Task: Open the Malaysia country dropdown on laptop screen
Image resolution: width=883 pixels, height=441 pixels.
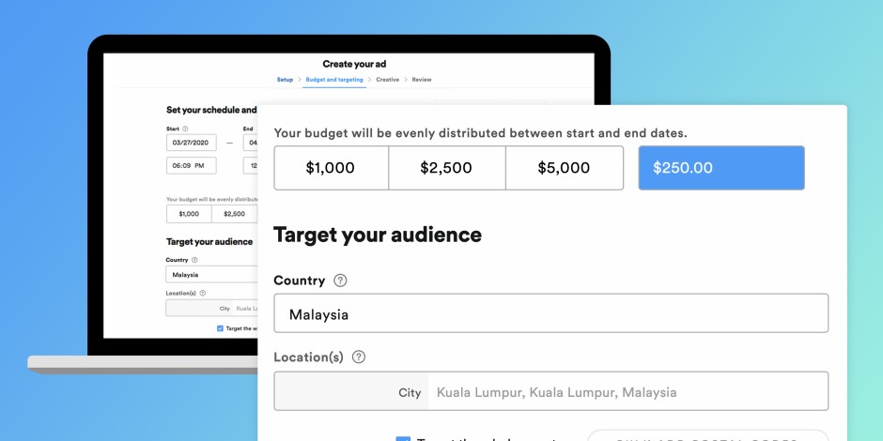Action: point(211,275)
